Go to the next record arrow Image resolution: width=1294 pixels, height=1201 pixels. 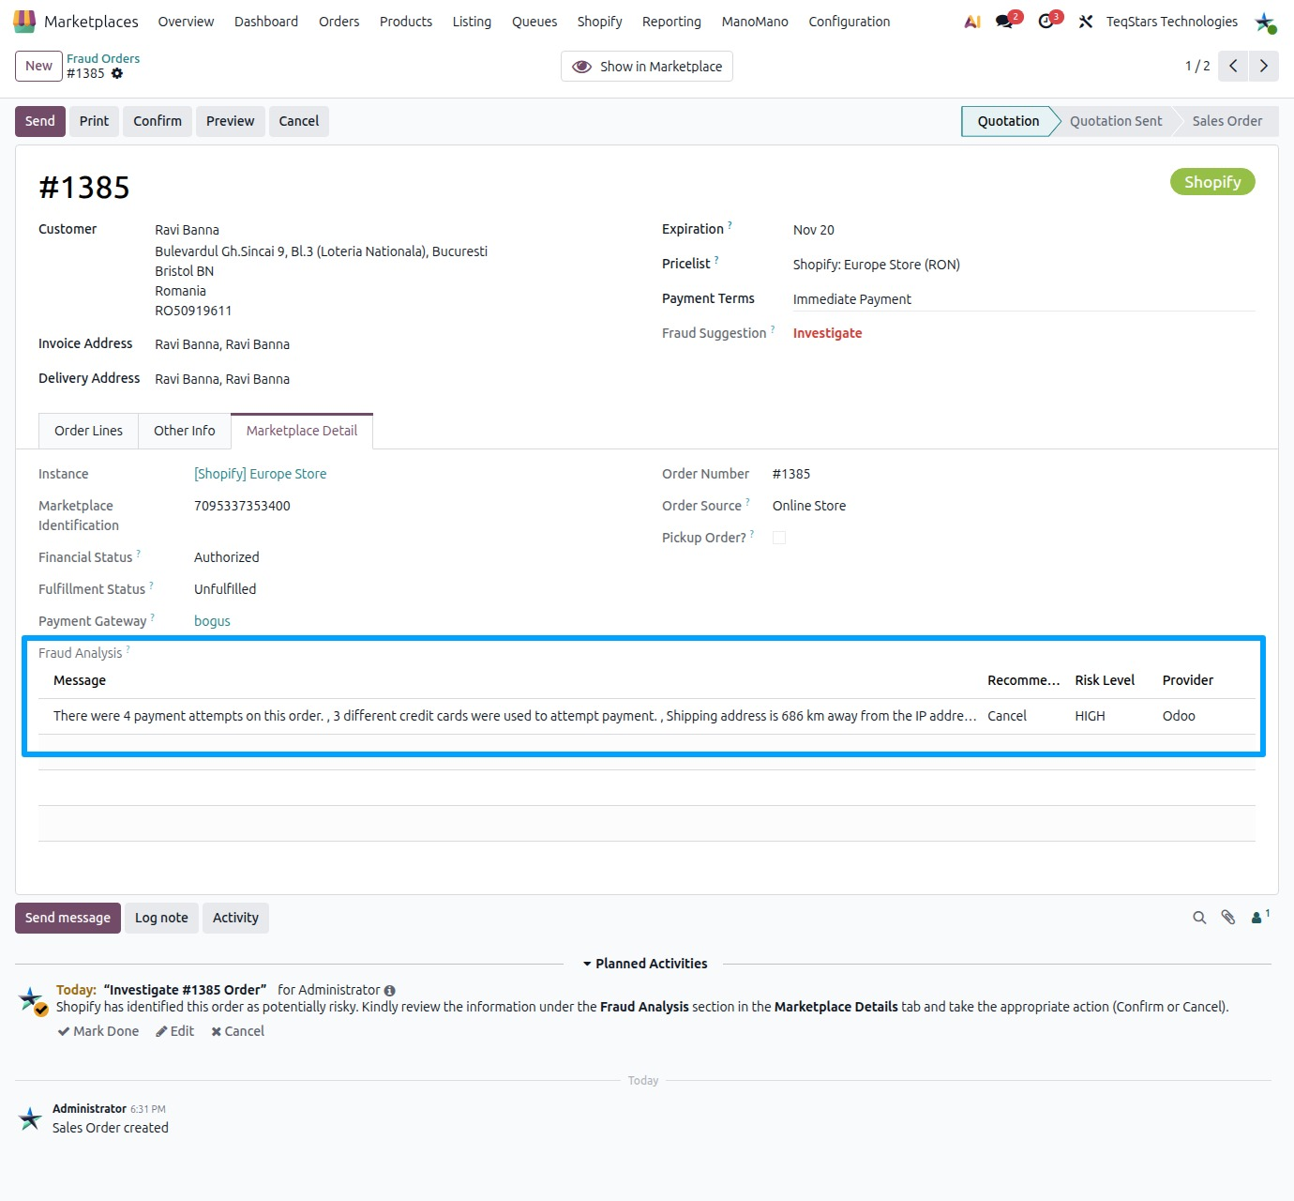[x=1264, y=66]
